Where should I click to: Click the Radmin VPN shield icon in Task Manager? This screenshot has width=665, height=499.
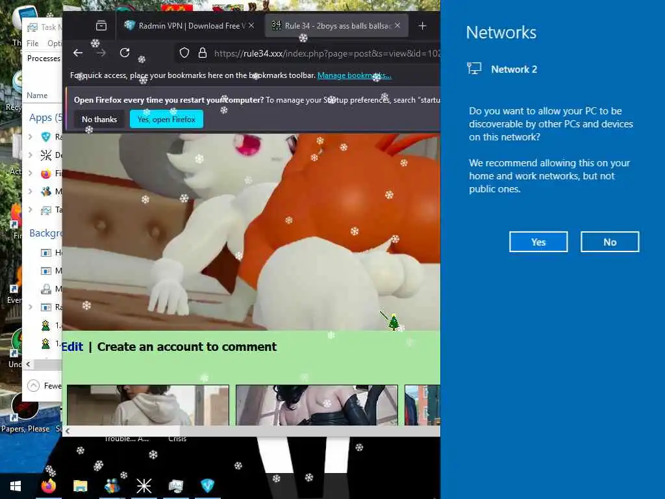[x=46, y=136]
